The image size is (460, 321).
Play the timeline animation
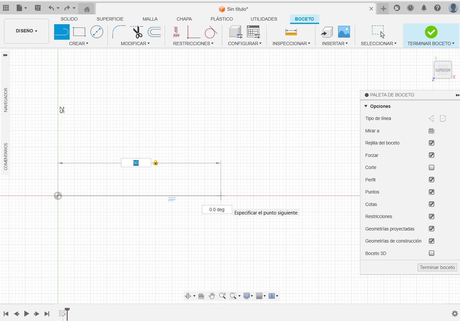pos(26,314)
